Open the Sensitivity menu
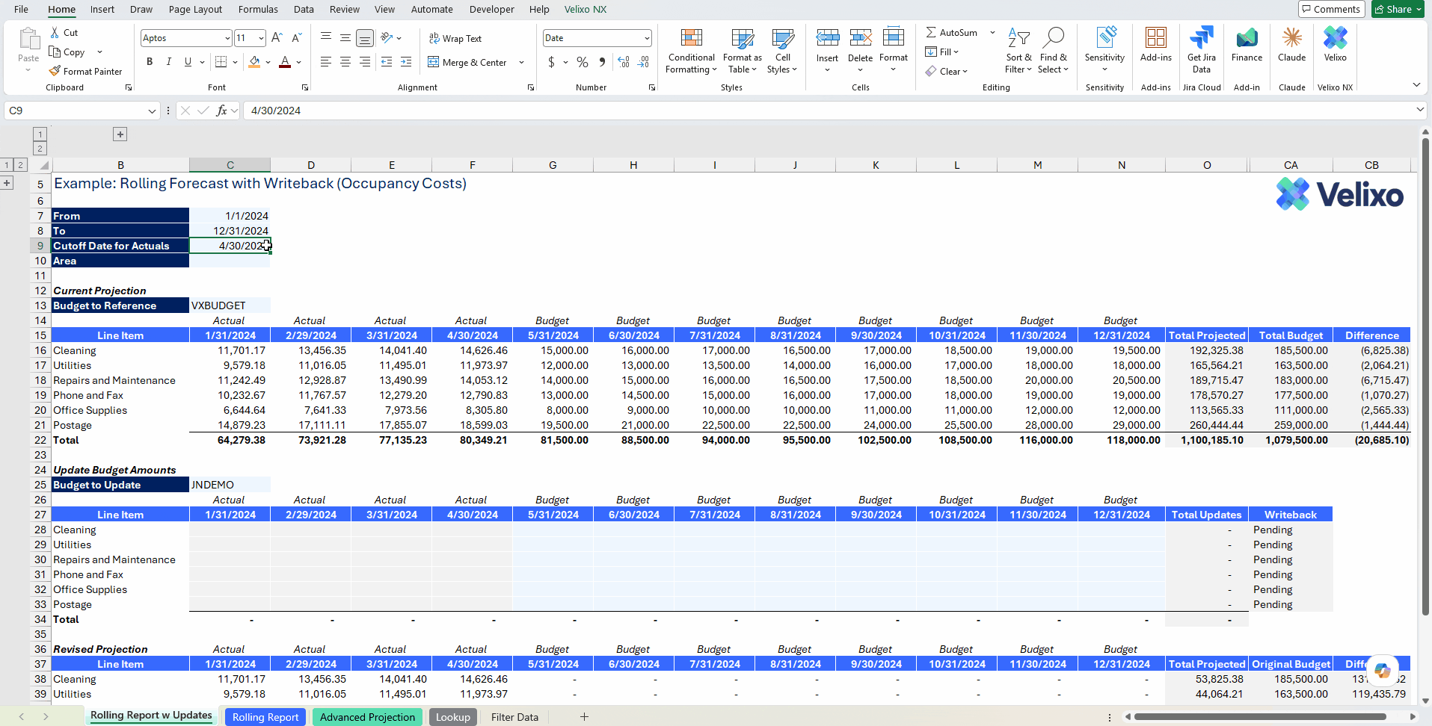The height and width of the screenshot is (726, 1432). tap(1104, 51)
